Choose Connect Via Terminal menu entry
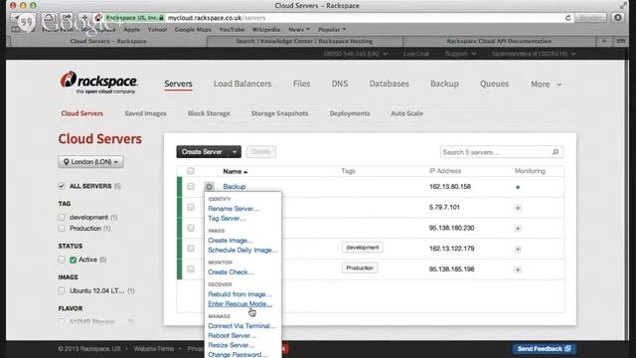 pos(241,326)
